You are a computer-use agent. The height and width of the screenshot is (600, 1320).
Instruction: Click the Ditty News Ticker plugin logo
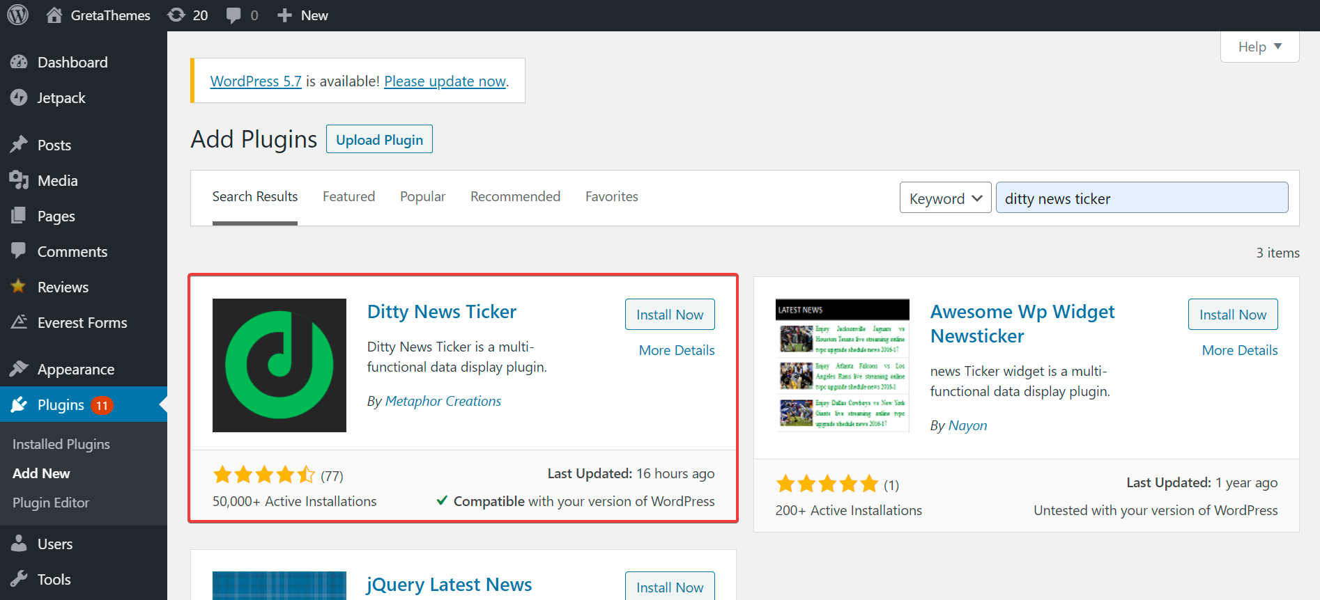point(279,365)
